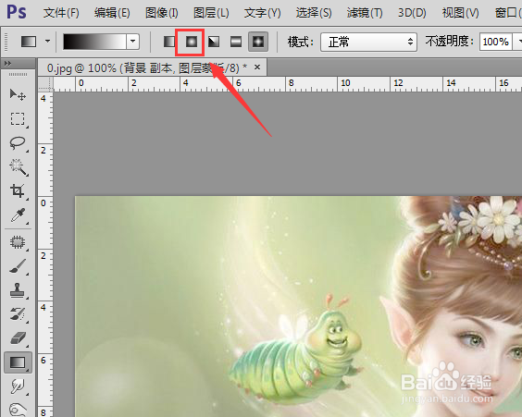Open the 图层(L) menu
The image size is (522, 417).
(211, 13)
